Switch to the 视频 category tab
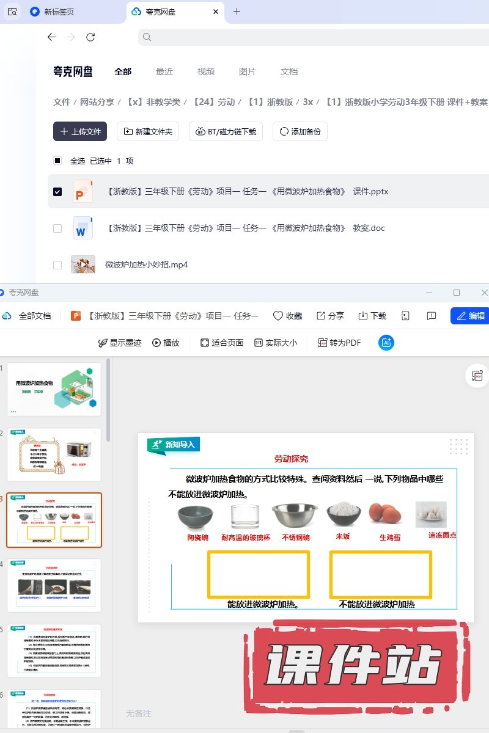This screenshot has height=733, width=489. click(206, 71)
